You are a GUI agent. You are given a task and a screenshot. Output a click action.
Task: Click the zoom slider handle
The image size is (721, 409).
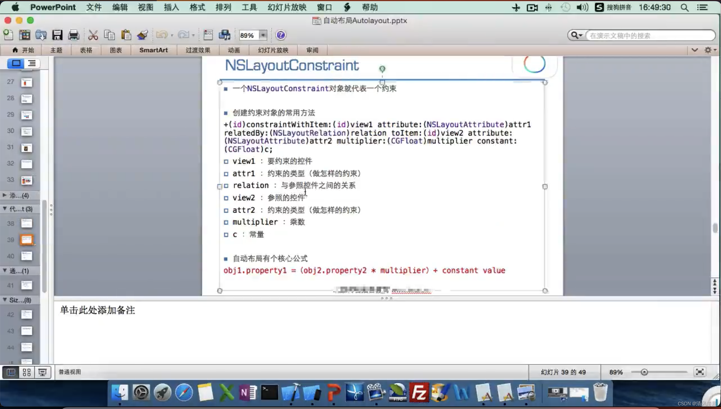644,372
